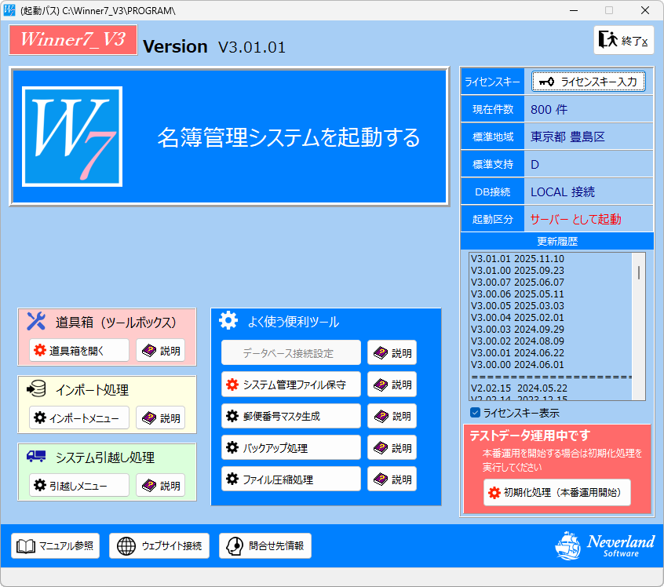Viewport: 664px width, 587px height.
Task: Open ライセンスキー入力 dialog
Action: pyautogui.click(x=589, y=82)
